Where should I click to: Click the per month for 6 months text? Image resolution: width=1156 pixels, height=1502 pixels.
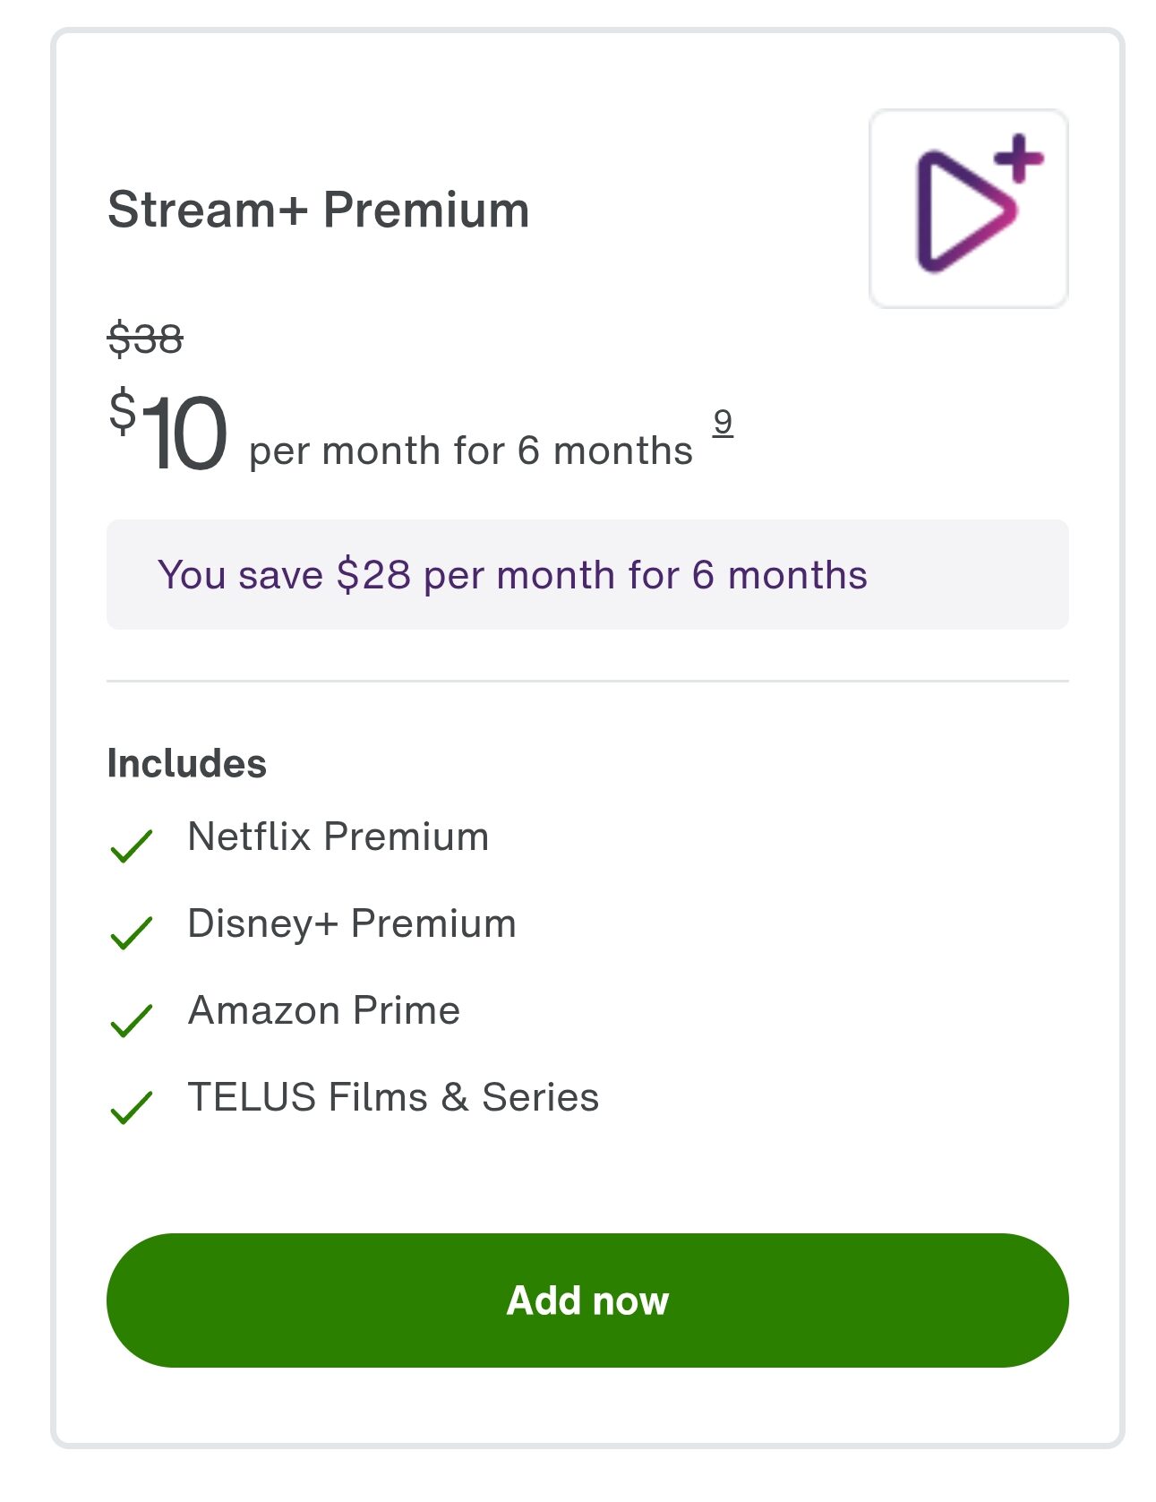coord(470,449)
